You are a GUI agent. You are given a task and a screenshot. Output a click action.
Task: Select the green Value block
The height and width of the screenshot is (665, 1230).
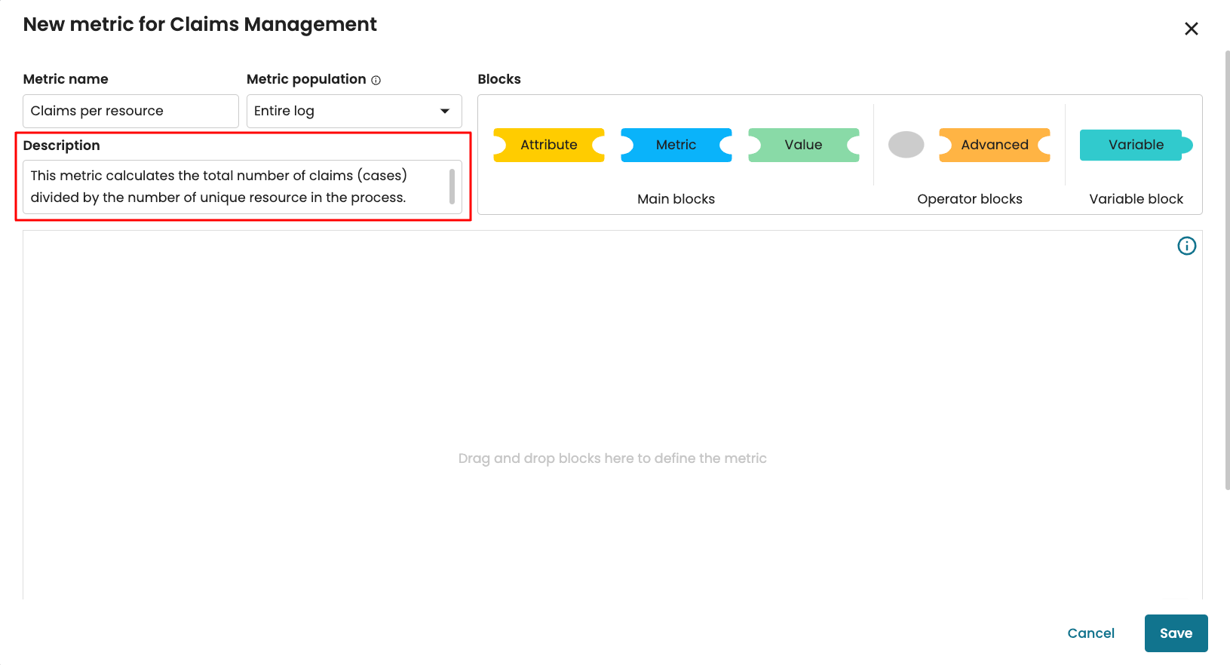pos(803,145)
